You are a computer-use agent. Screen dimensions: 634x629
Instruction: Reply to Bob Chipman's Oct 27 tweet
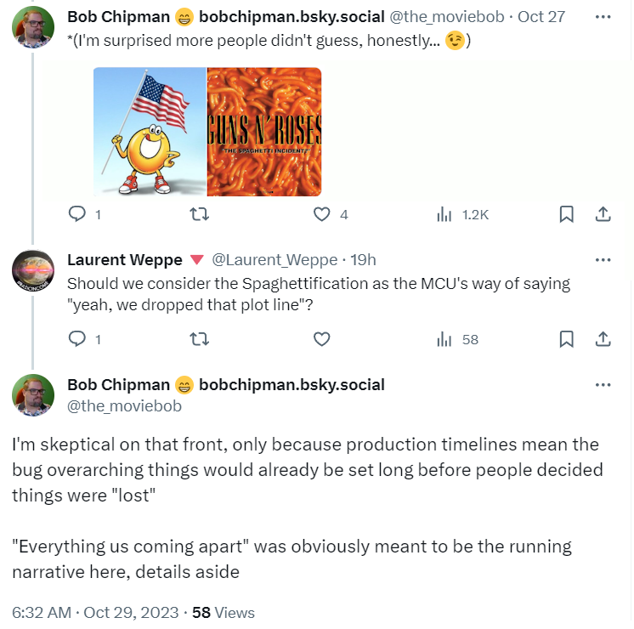(77, 215)
